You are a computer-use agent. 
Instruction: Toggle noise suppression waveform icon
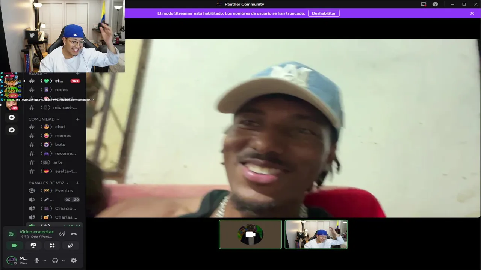[x=62, y=234]
